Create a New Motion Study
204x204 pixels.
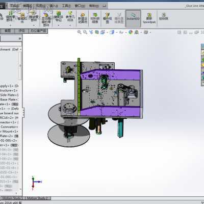(83, 18)
